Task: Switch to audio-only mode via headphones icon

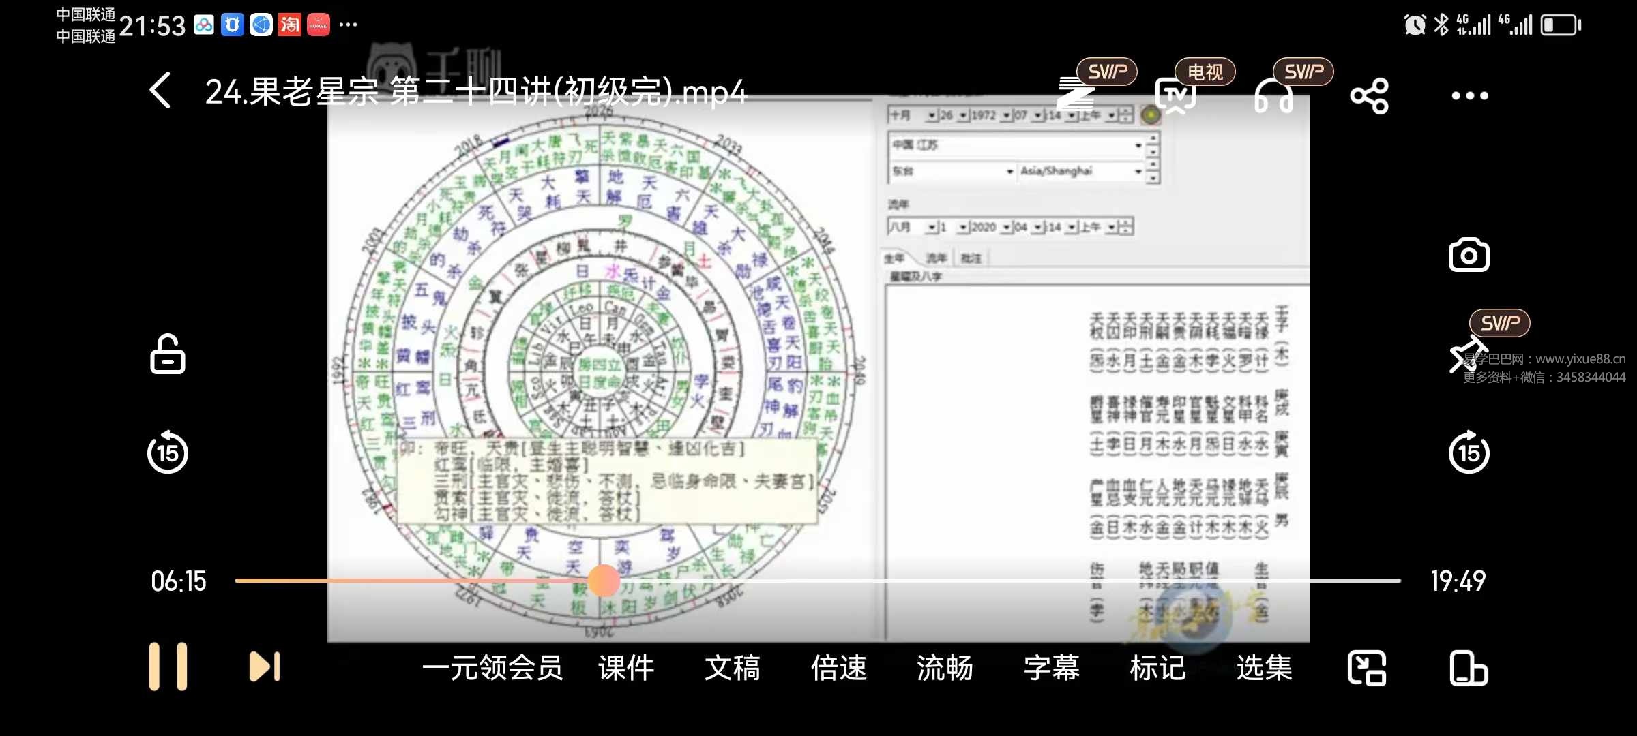Action: pyautogui.click(x=1273, y=95)
